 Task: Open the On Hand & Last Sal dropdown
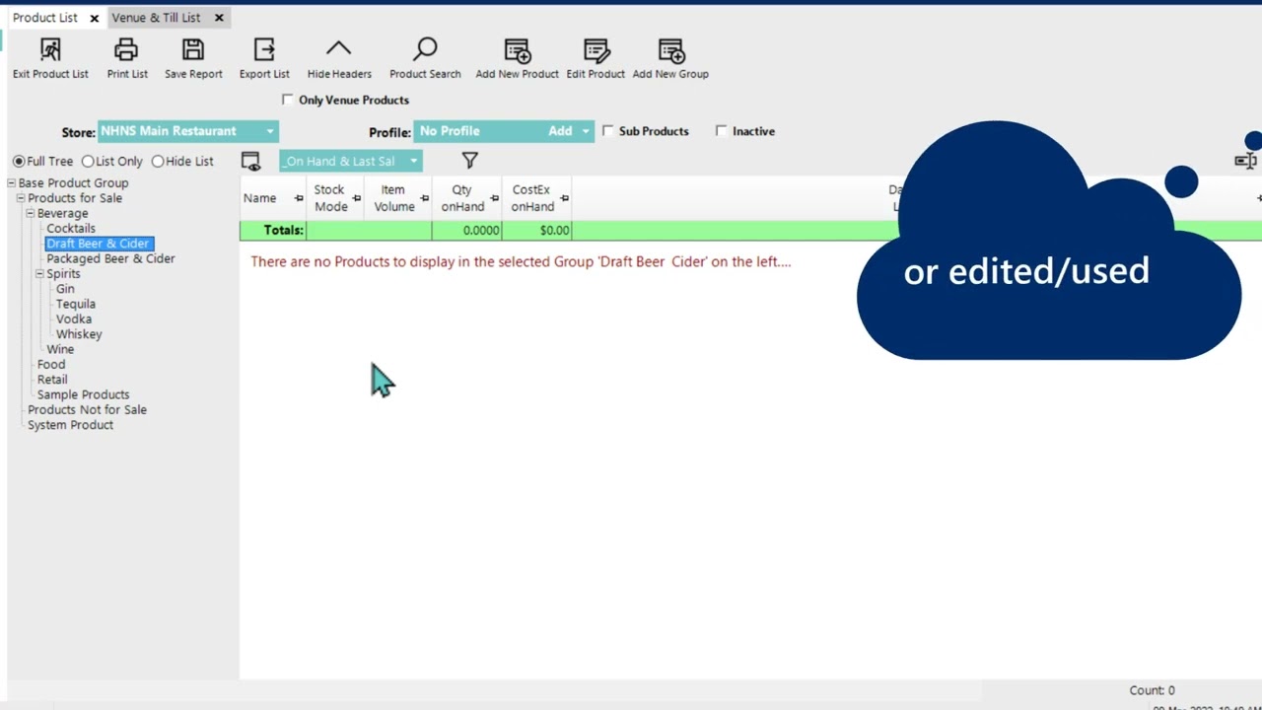coord(351,161)
